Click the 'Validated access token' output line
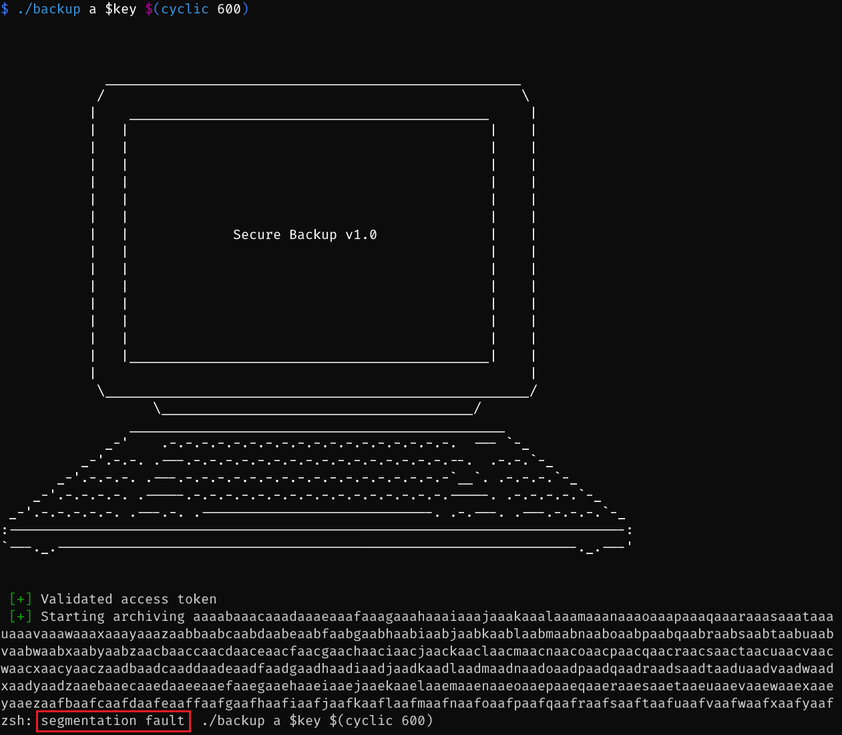This screenshot has width=842, height=735. pos(129,599)
